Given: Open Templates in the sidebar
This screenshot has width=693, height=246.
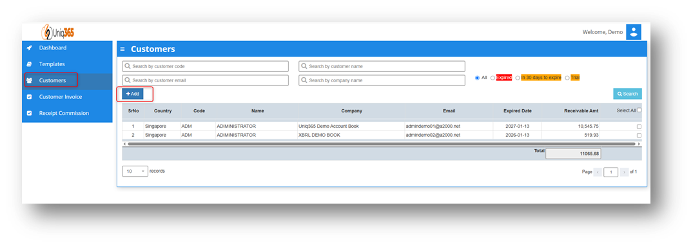Looking at the screenshot, I should click(67, 64).
